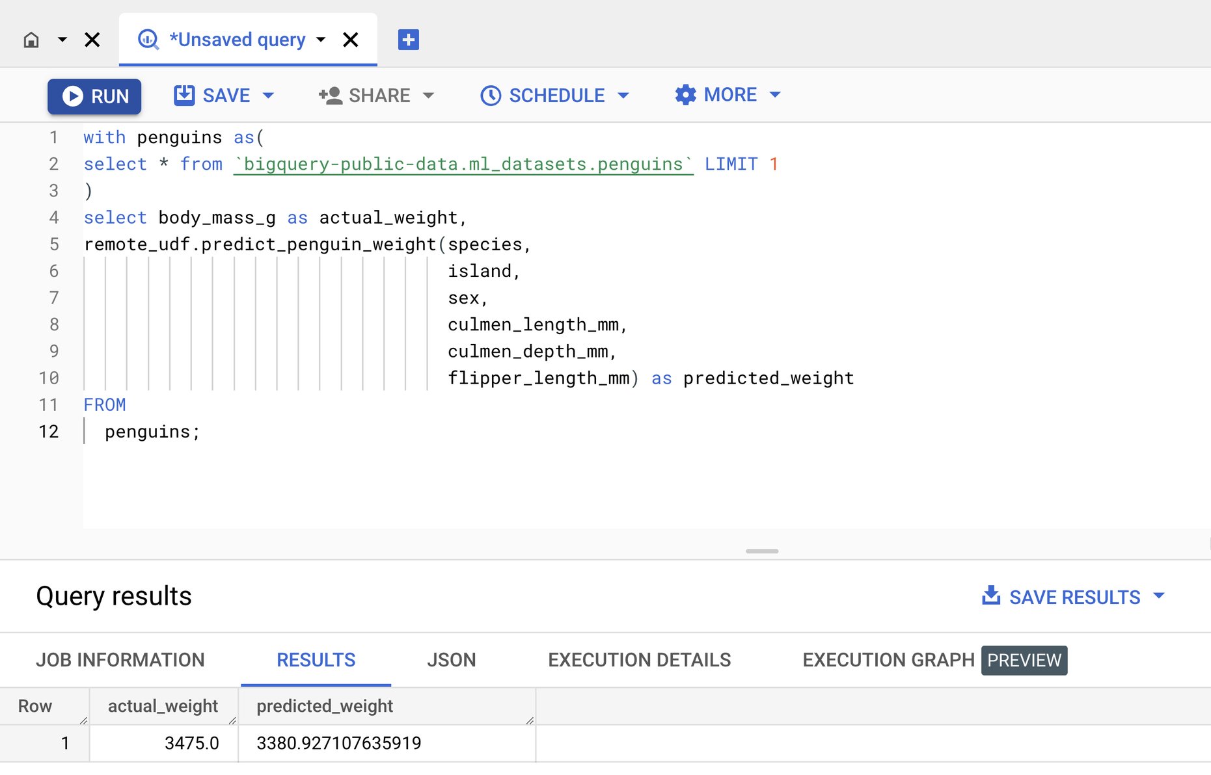The height and width of the screenshot is (775, 1211).
Task: Place cursor after 'penguins;' on line 12
Action: pyautogui.click(x=201, y=432)
